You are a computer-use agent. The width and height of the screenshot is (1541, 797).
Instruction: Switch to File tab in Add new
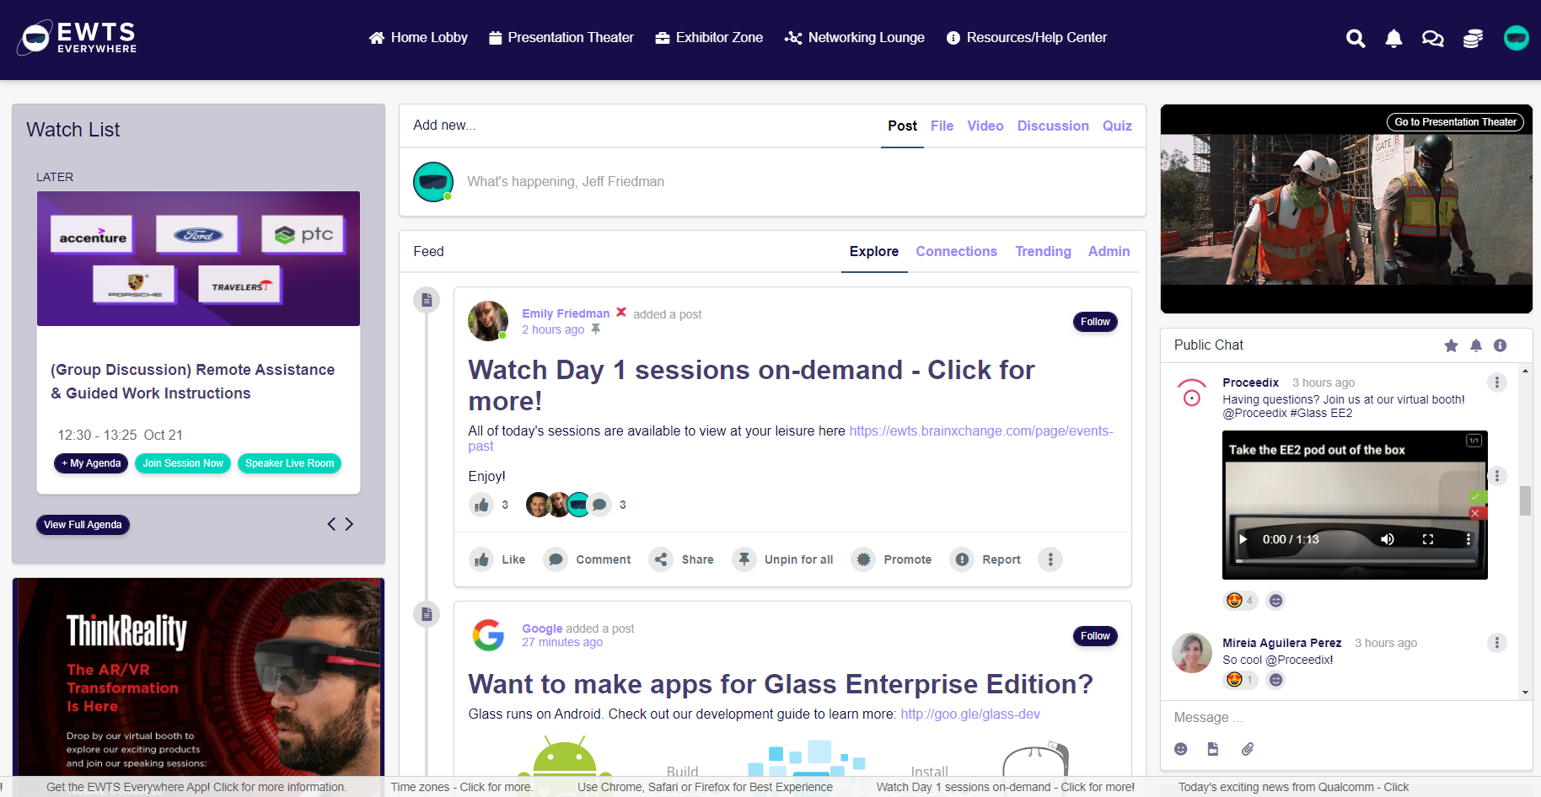click(x=942, y=126)
